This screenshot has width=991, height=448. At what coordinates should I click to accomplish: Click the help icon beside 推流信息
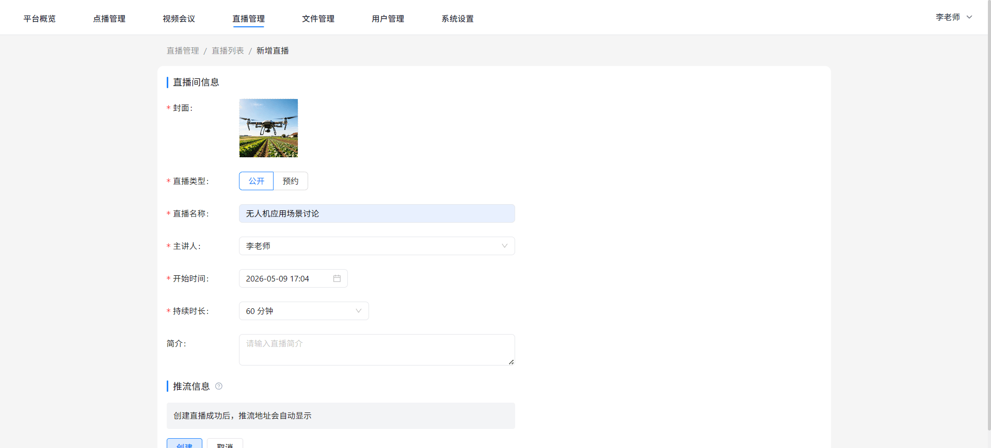pos(219,386)
